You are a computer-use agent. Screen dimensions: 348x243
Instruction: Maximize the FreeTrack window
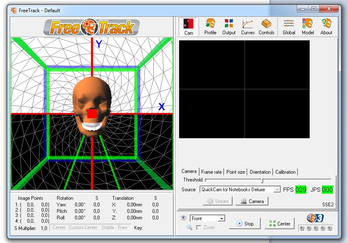tap(314, 9)
